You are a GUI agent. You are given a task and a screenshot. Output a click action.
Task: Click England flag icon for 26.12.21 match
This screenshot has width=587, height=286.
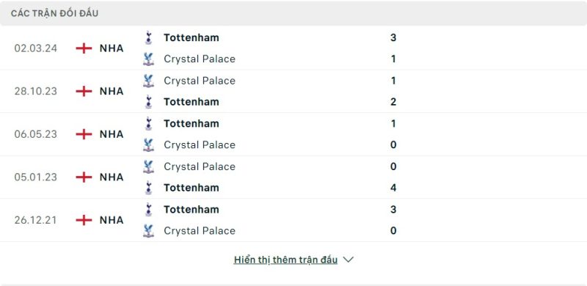[84, 220]
